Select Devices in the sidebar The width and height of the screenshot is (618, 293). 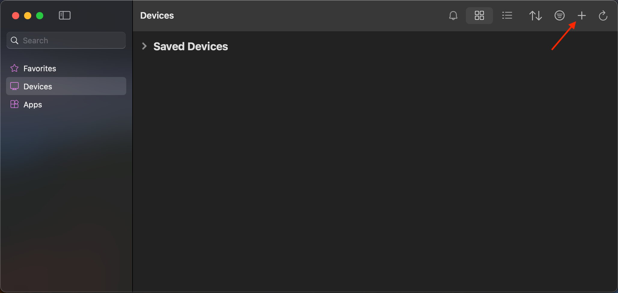click(x=38, y=87)
